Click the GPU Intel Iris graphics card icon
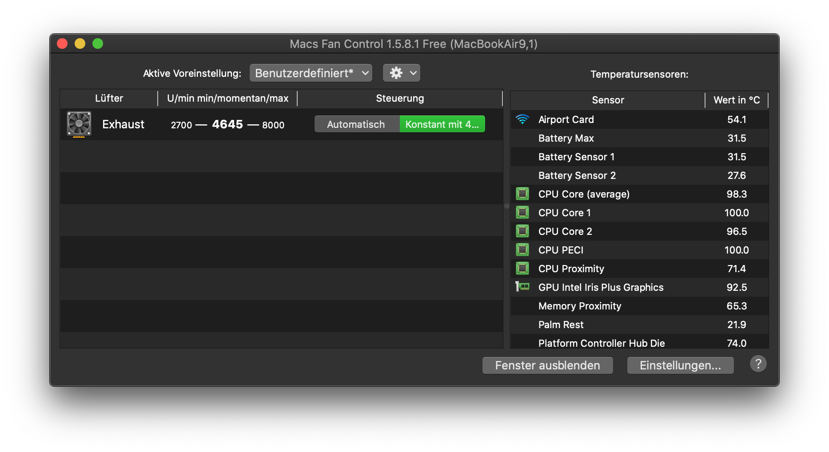 (522, 287)
